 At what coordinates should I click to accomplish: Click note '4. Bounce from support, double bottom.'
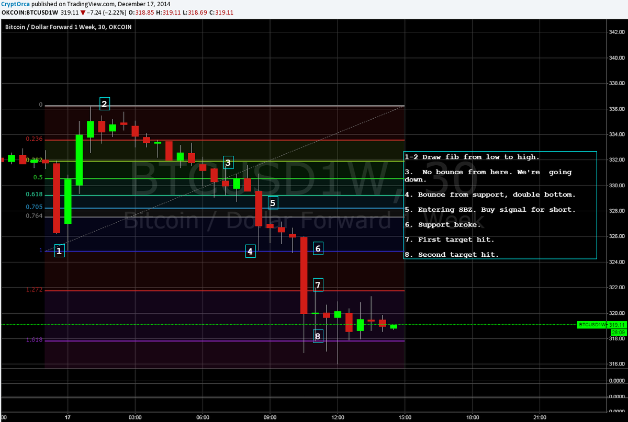tap(490, 195)
